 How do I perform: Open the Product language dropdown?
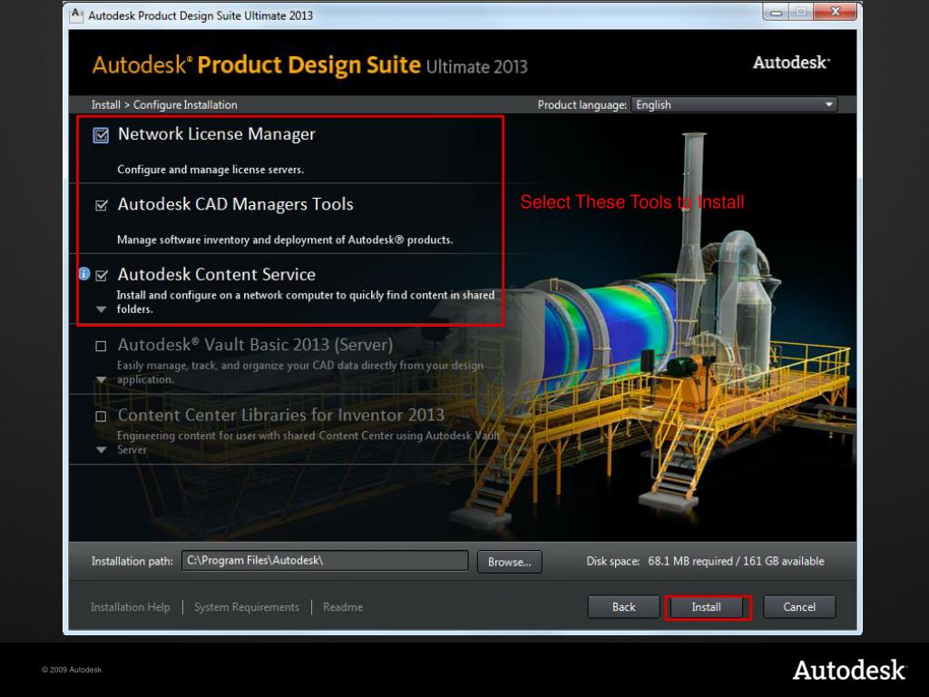point(734,105)
